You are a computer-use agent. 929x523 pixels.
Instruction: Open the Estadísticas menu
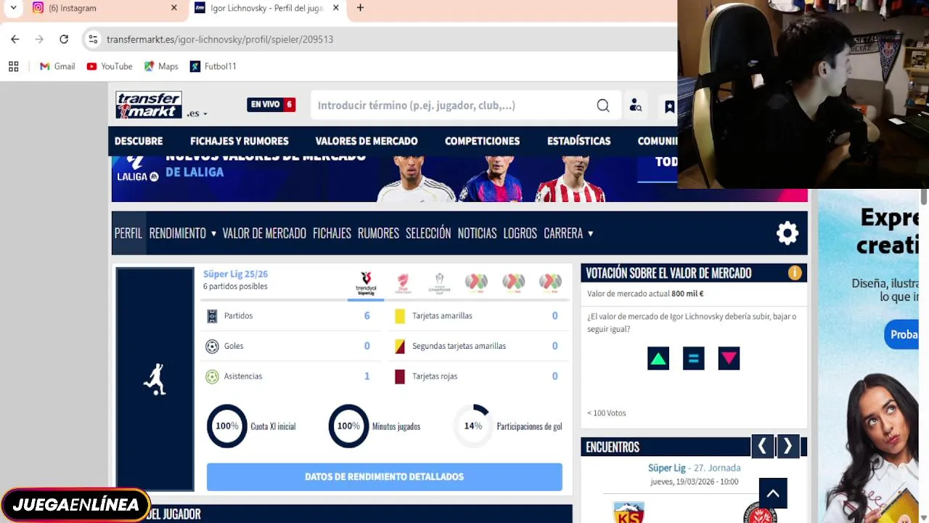coord(578,141)
